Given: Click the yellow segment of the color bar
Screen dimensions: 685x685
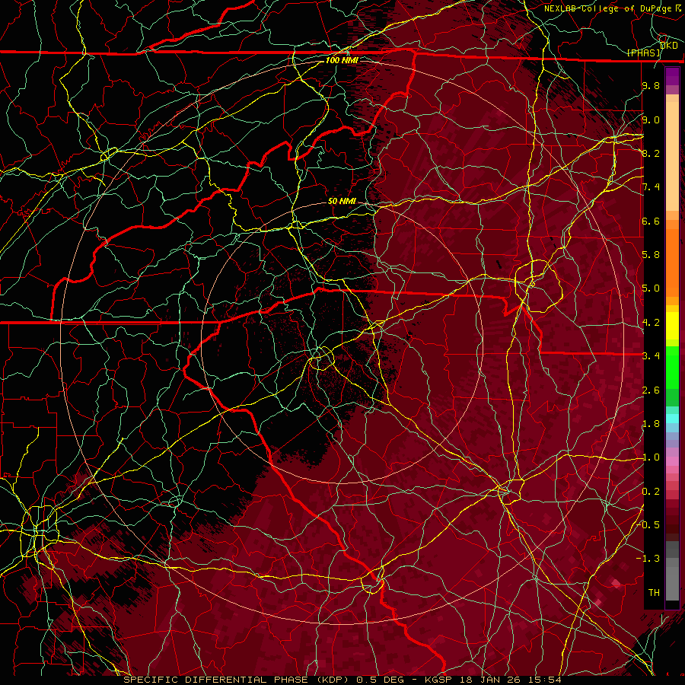Looking at the screenshot, I should point(672,326).
